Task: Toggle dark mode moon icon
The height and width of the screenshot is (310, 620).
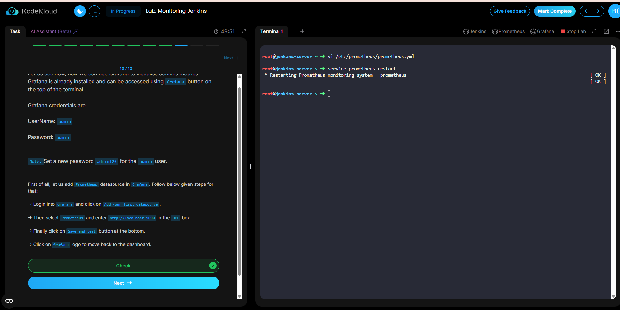Action: 80,11
